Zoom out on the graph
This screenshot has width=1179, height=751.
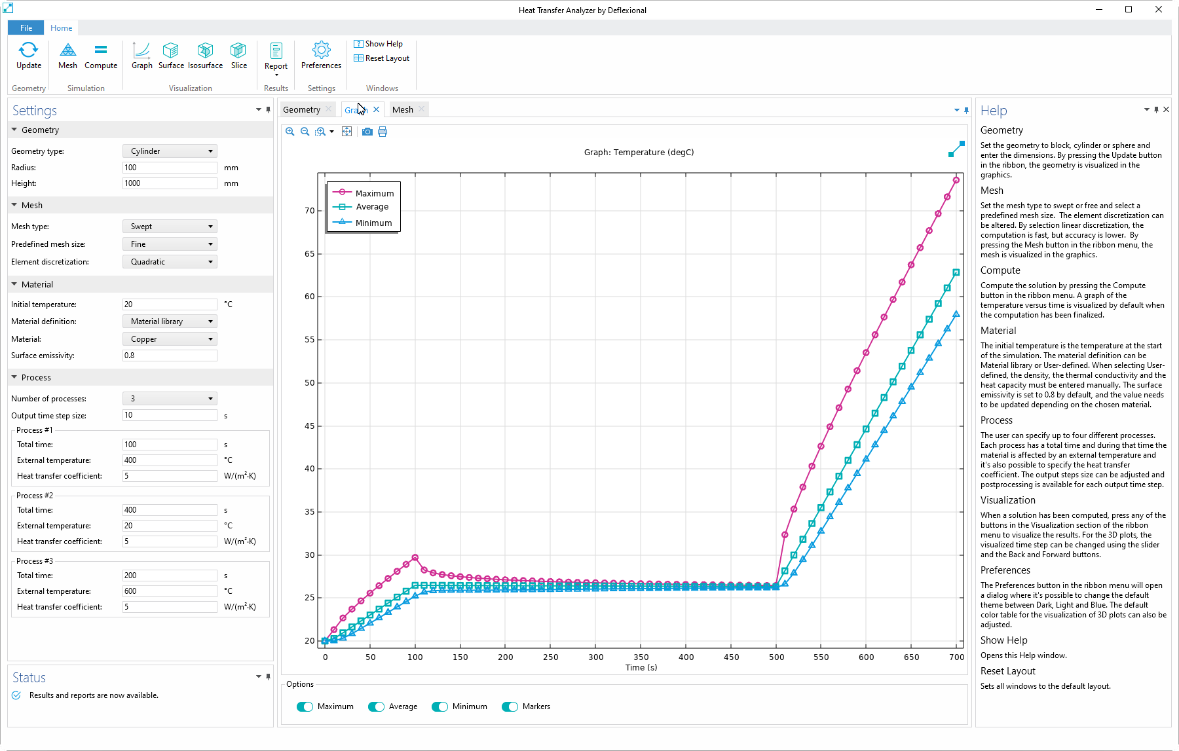click(x=305, y=132)
